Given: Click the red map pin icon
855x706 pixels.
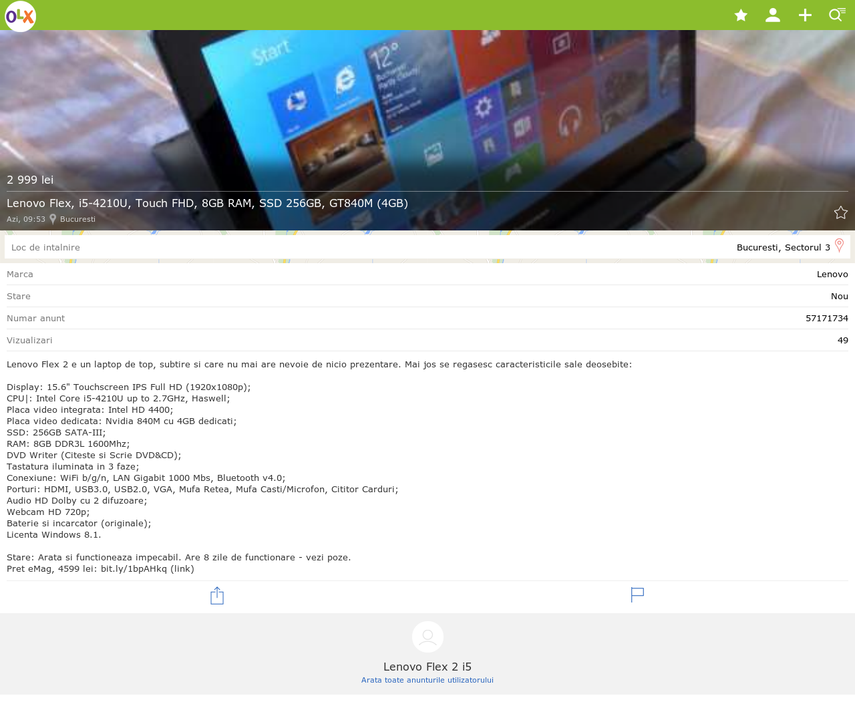Looking at the screenshot, I should click(840, 246).
